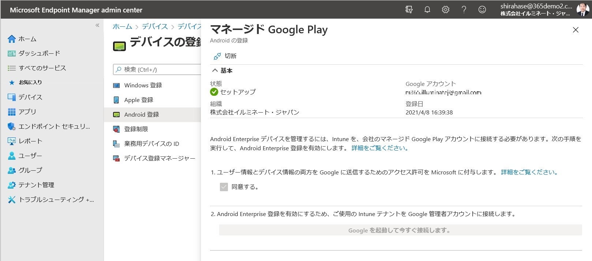Screen dimensions: 592x261
Task: Click the デバイス登録マネージャー icon
Action: point(116,158)
